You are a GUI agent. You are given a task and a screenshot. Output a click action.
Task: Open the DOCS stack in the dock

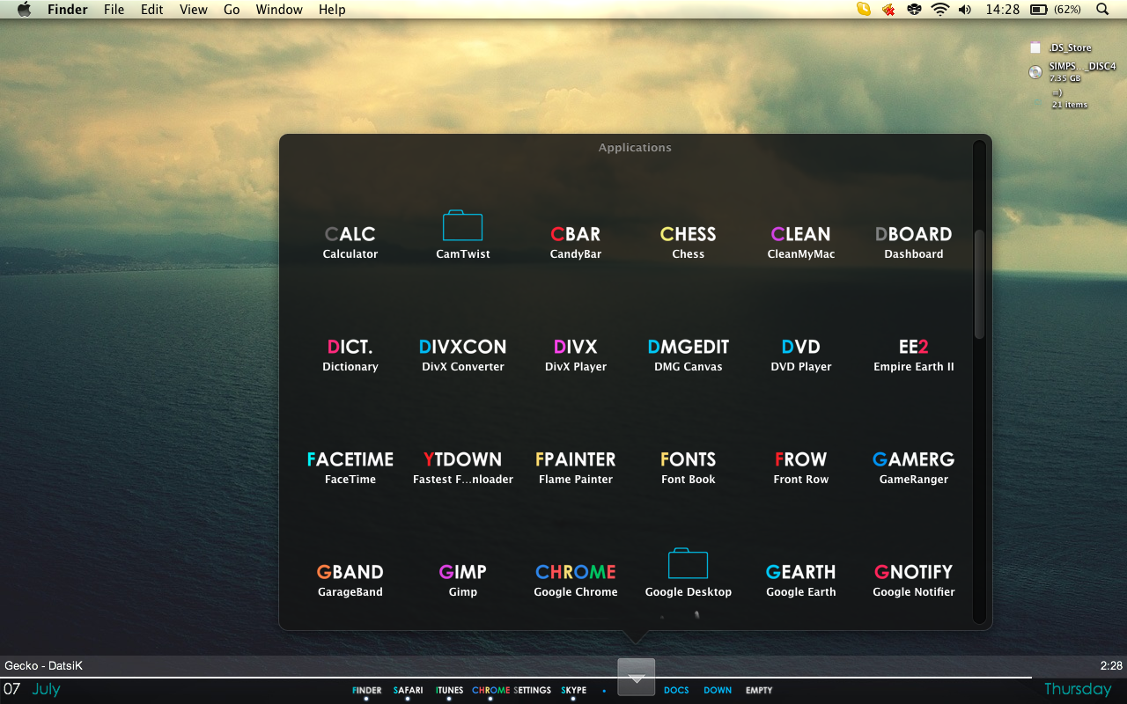click(676, 691)
